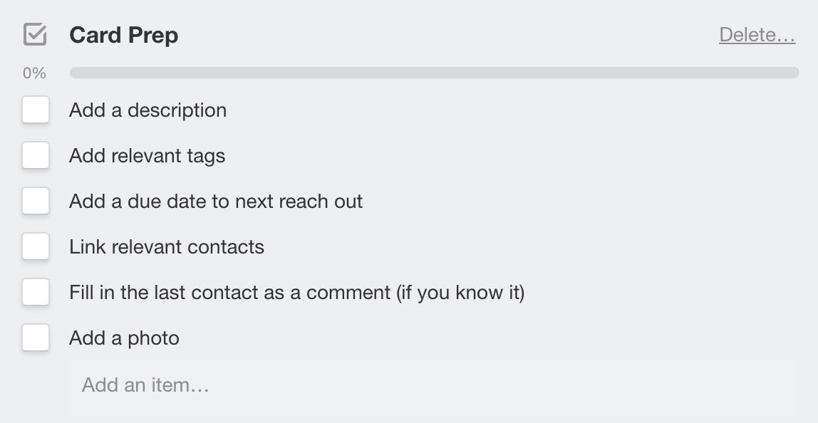Click the checklist progress bar
The width and height of the screenshot is (818, 423).
pyautogui.click(x=434, y=73)
